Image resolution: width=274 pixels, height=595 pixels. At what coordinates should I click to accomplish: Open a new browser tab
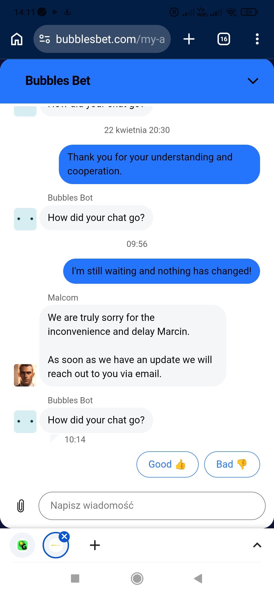click(189, 39)
